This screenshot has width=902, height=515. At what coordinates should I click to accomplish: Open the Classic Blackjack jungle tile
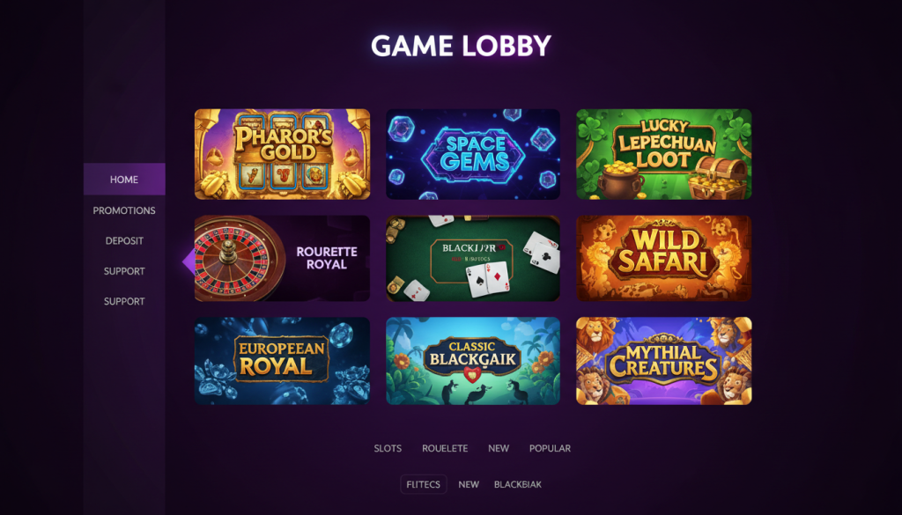click(473, 360)
